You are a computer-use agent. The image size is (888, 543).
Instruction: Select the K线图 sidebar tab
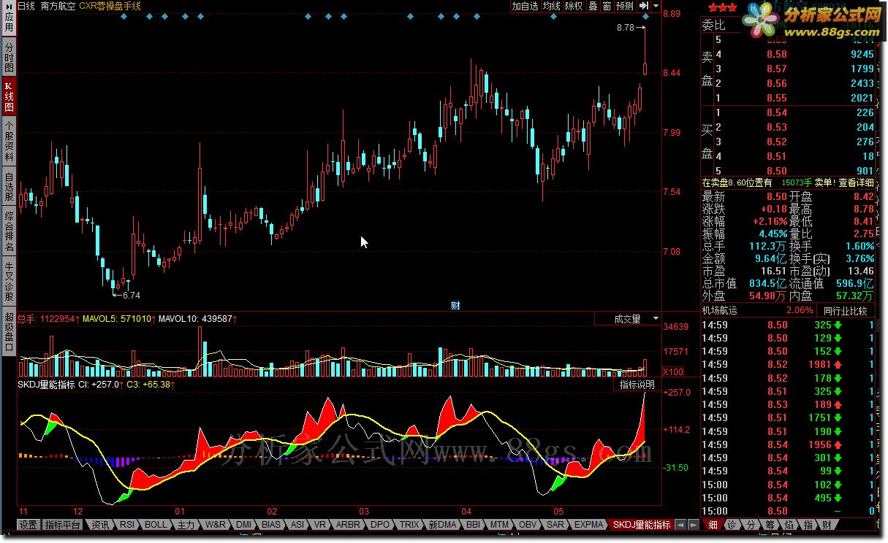pos(9,96)
